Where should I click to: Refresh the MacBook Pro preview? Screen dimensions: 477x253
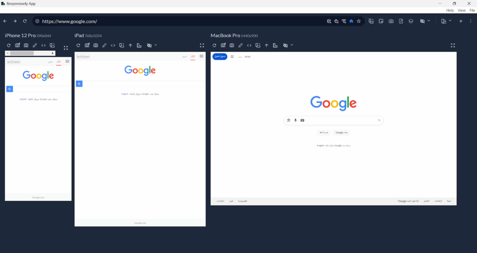pos(214,45)
